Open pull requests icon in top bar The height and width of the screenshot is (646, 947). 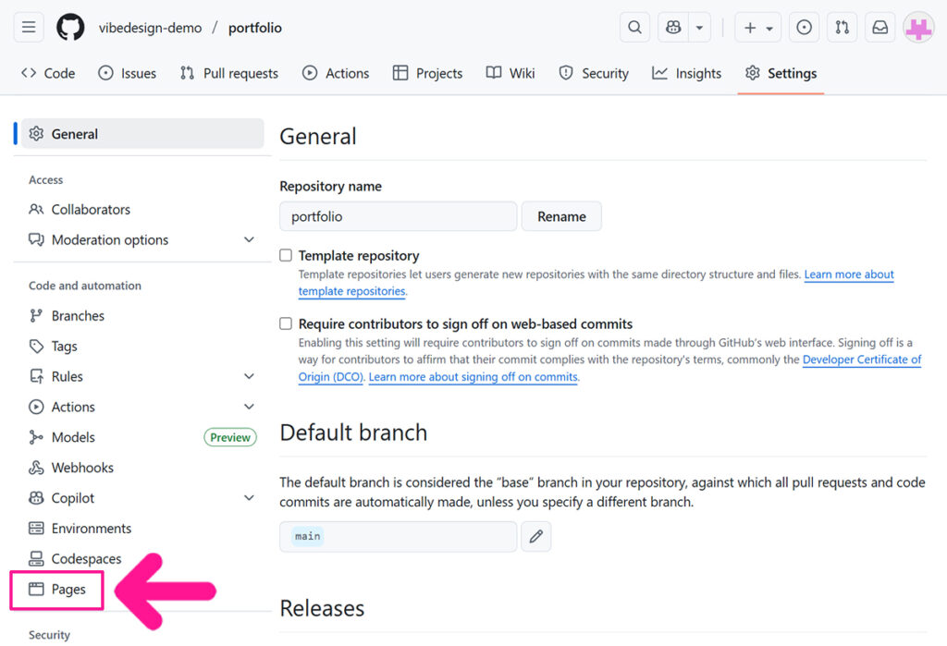pyautogui.click(x=842, y=28)
